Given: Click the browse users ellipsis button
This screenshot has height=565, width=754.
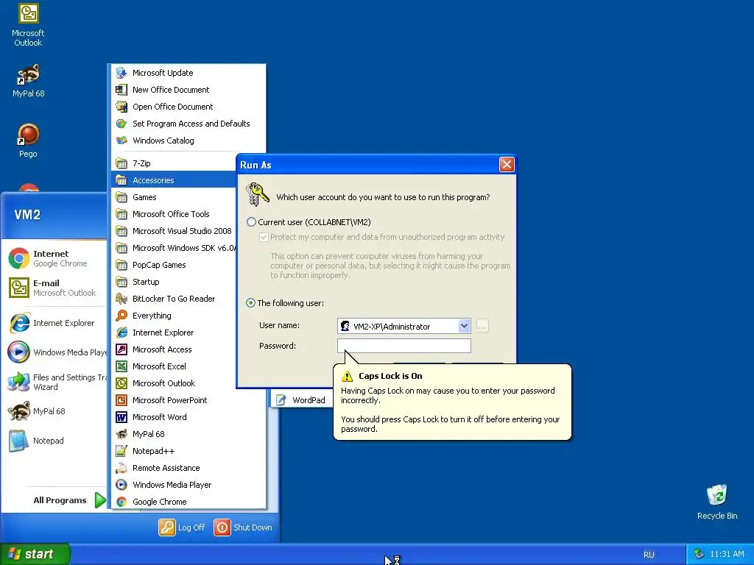Looking at the screenshot, I should 482,326.
